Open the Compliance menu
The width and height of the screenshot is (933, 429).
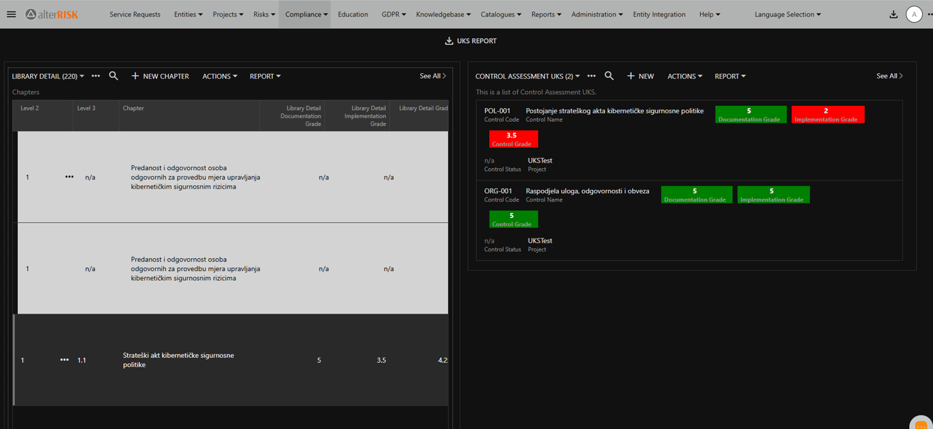click(x=306, y=14)
